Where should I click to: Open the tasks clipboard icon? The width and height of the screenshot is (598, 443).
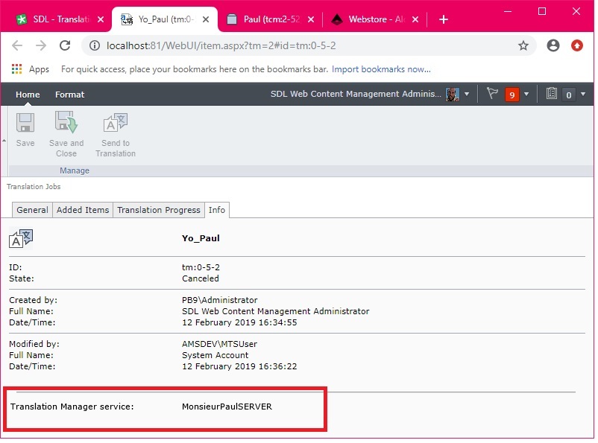click(552, 93)
